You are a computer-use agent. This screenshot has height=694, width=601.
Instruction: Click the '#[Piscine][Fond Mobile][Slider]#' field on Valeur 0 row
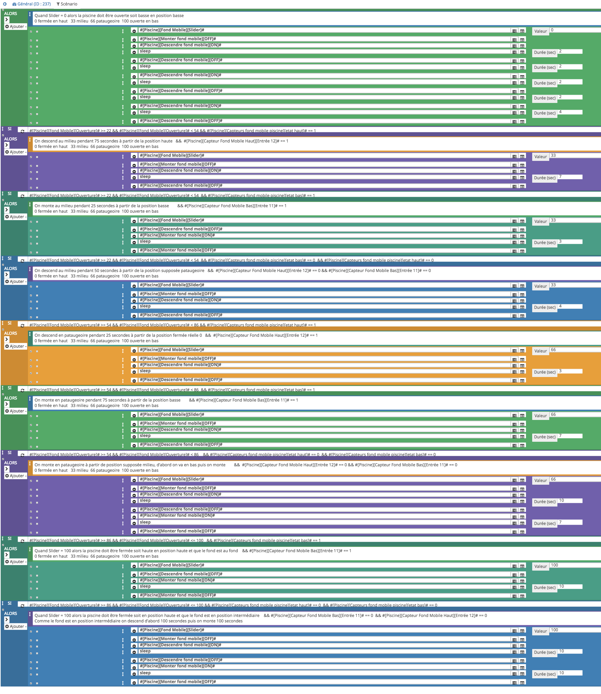tap(324, 30)
